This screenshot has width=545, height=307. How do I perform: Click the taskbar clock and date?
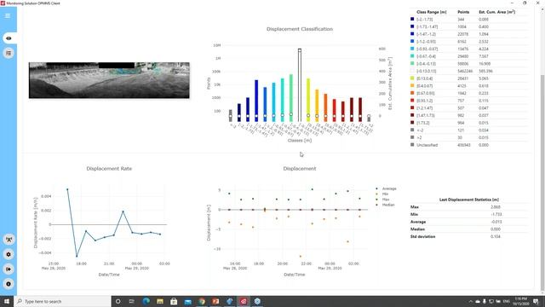pyautogui.click(x=521, y=301)
